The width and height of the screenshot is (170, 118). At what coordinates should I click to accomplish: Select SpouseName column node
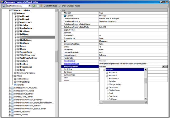26,52
